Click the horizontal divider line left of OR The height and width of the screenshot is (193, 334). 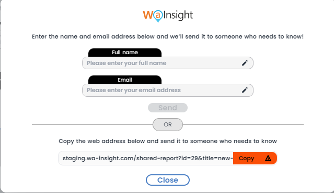pyautogui.click(x=92, y=124)
